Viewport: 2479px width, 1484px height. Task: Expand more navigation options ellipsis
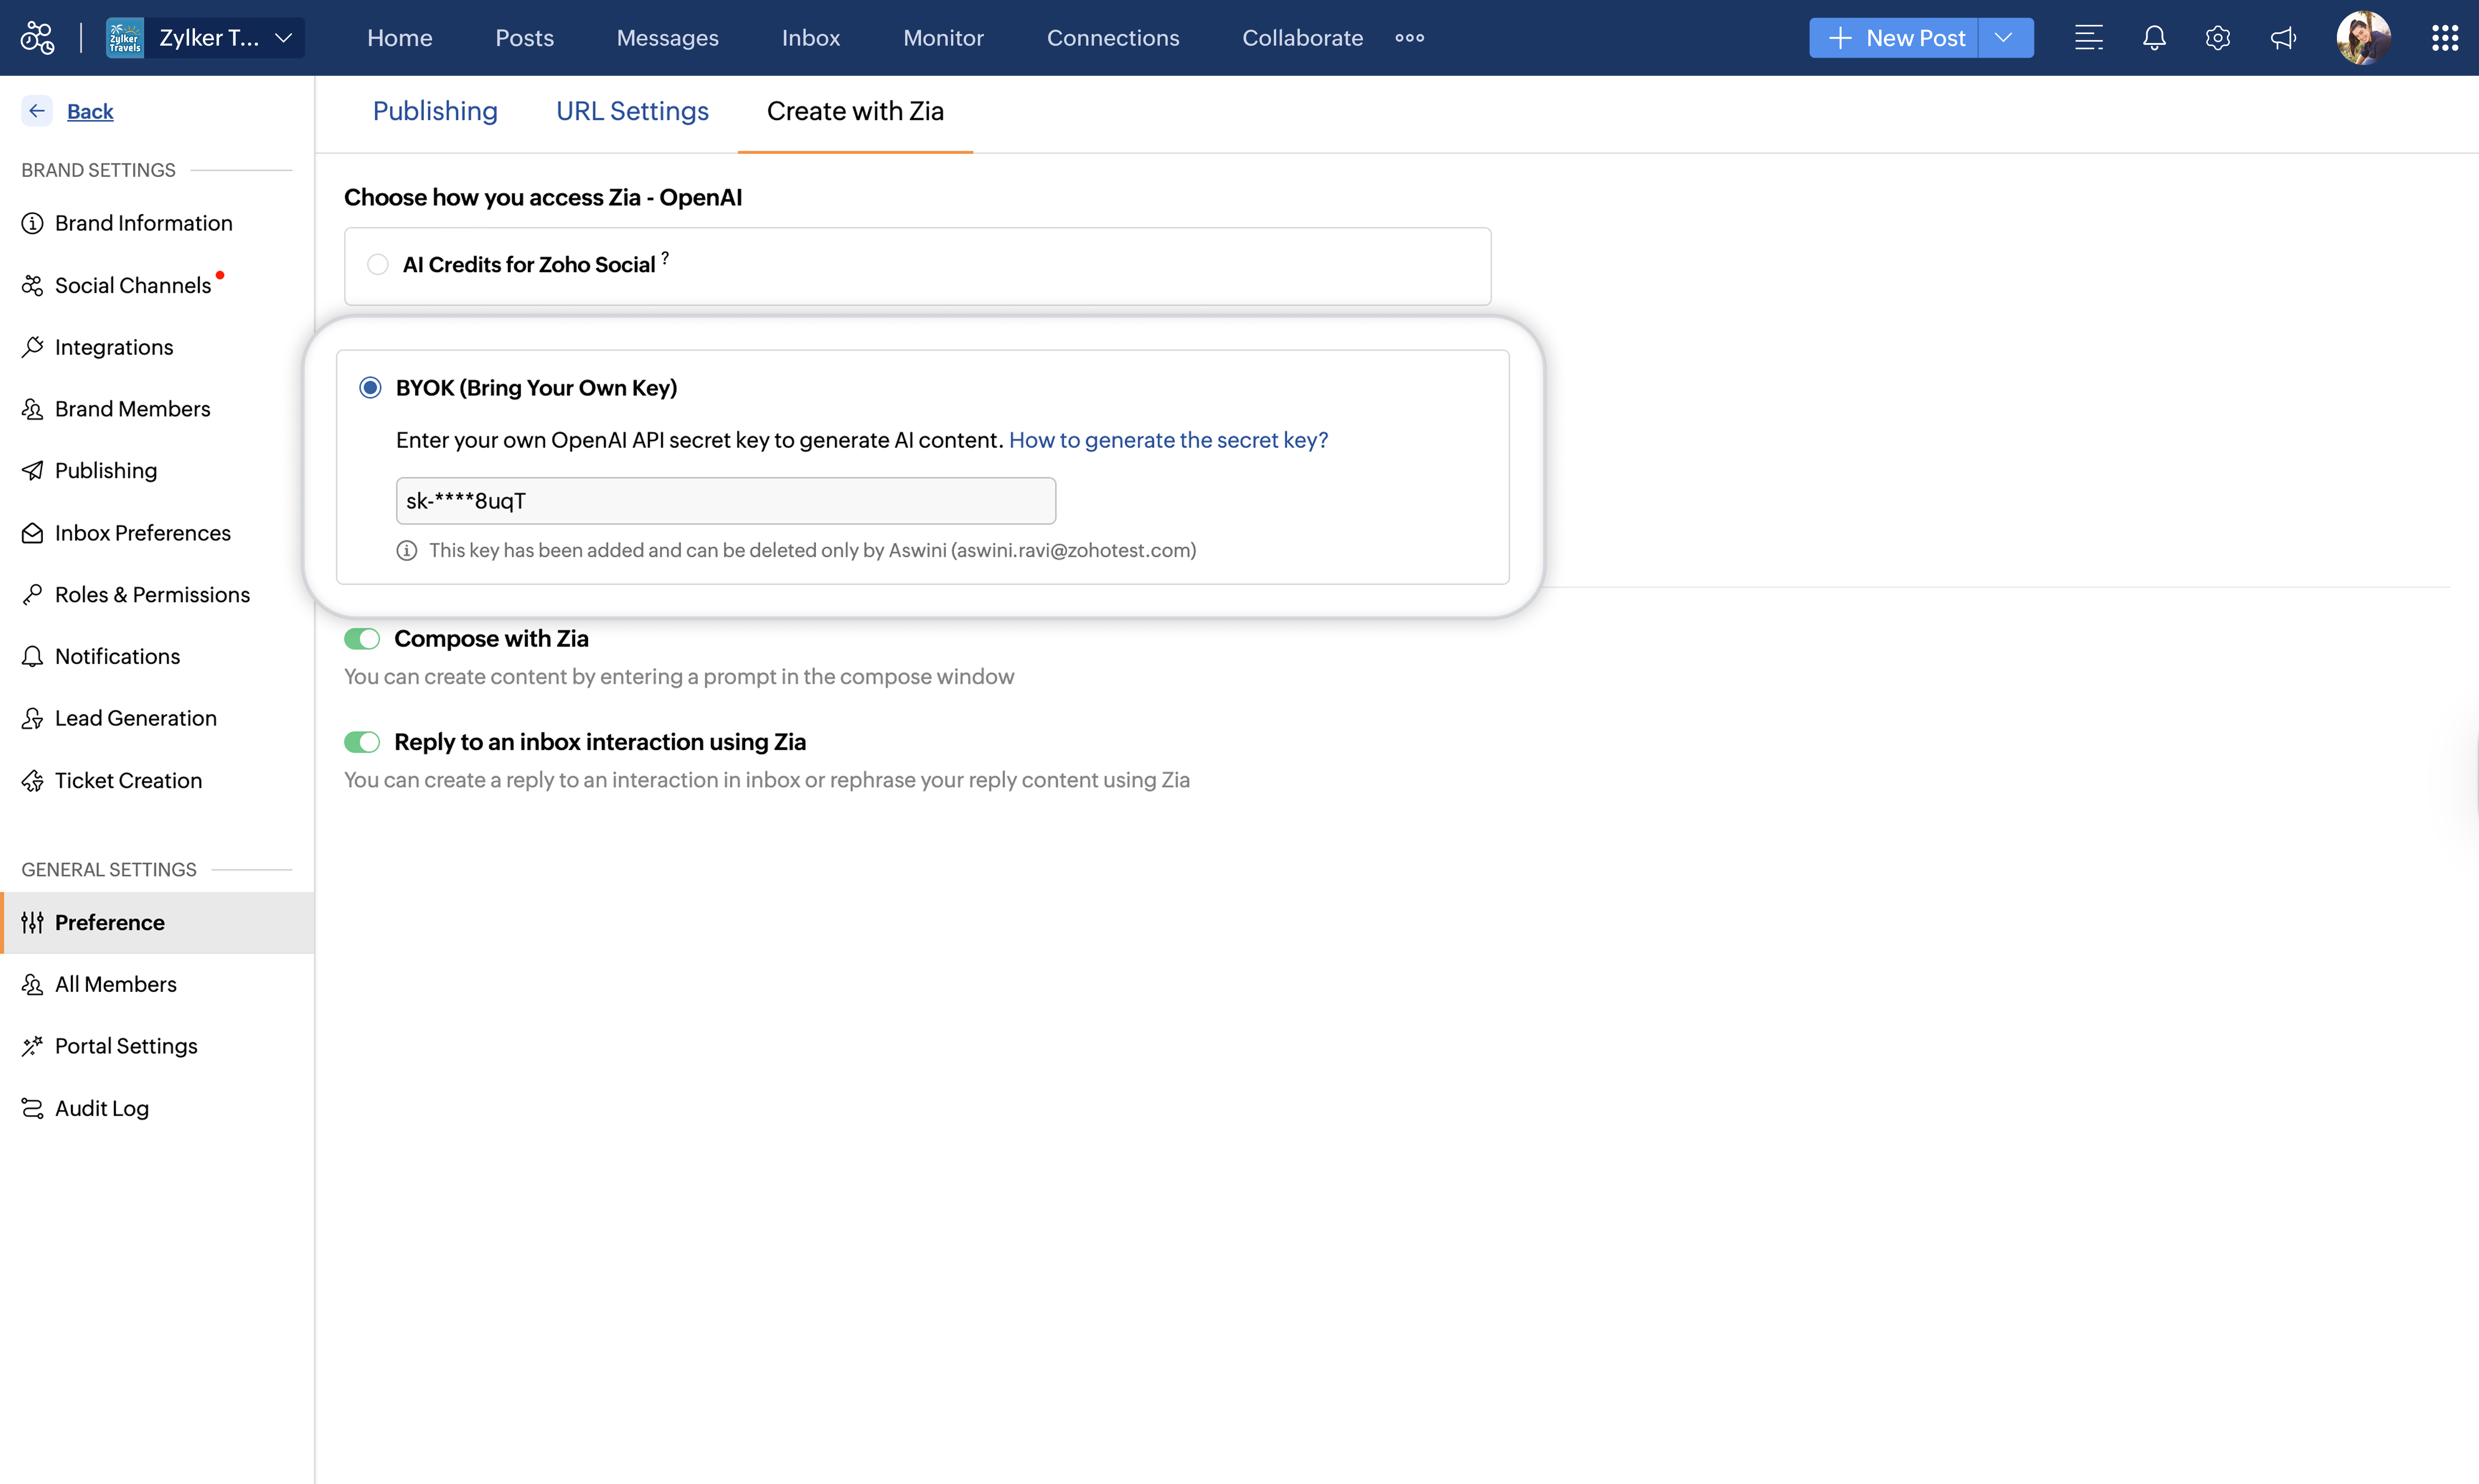point(1409,38)
